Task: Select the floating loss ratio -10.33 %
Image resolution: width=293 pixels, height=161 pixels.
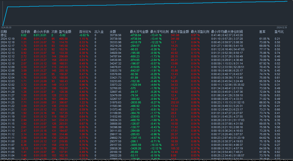Action: pyautogui.click(x=156, y=145)
